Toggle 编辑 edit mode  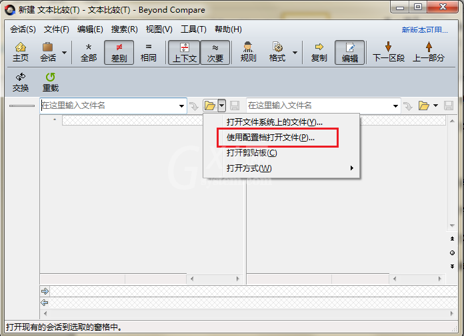350,53
